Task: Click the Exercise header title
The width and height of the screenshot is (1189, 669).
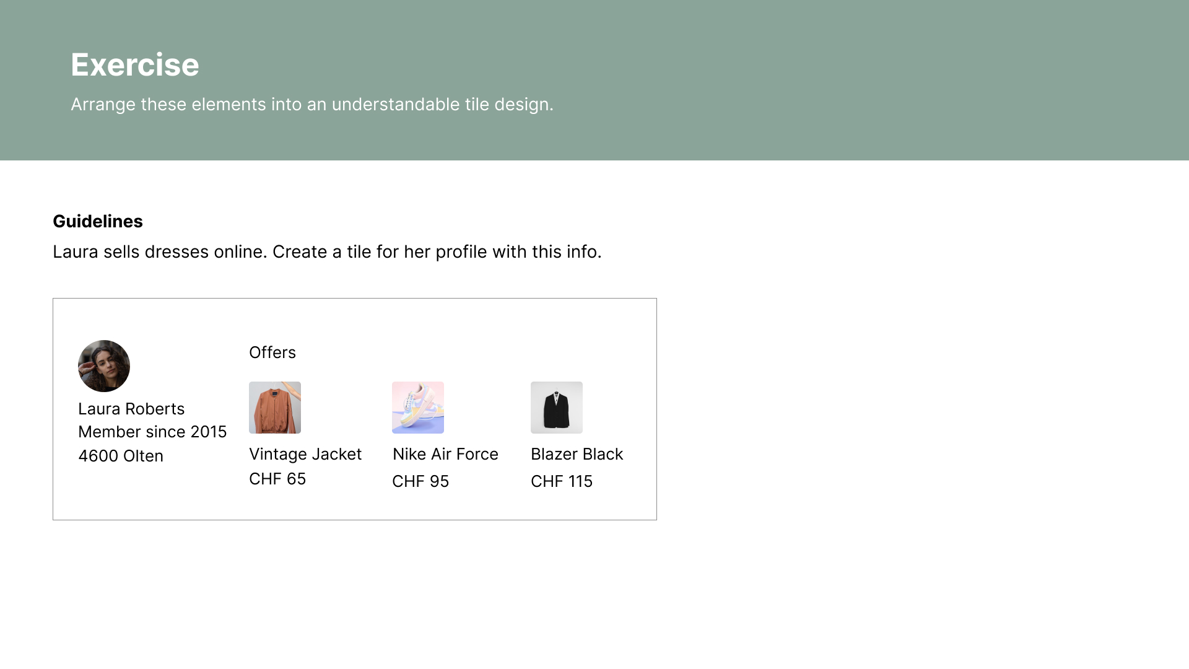Action: [x=135, y=64]
